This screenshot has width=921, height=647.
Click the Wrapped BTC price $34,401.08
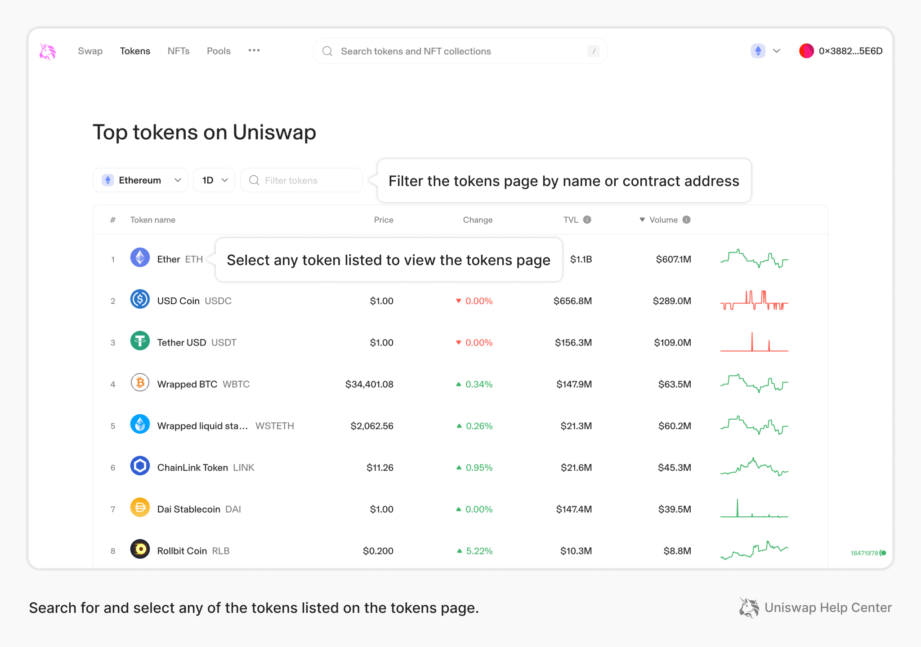click(x=369, y=384)
